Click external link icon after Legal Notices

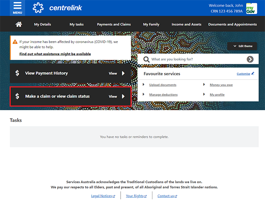pyautogui.click(x=114, y=196)
